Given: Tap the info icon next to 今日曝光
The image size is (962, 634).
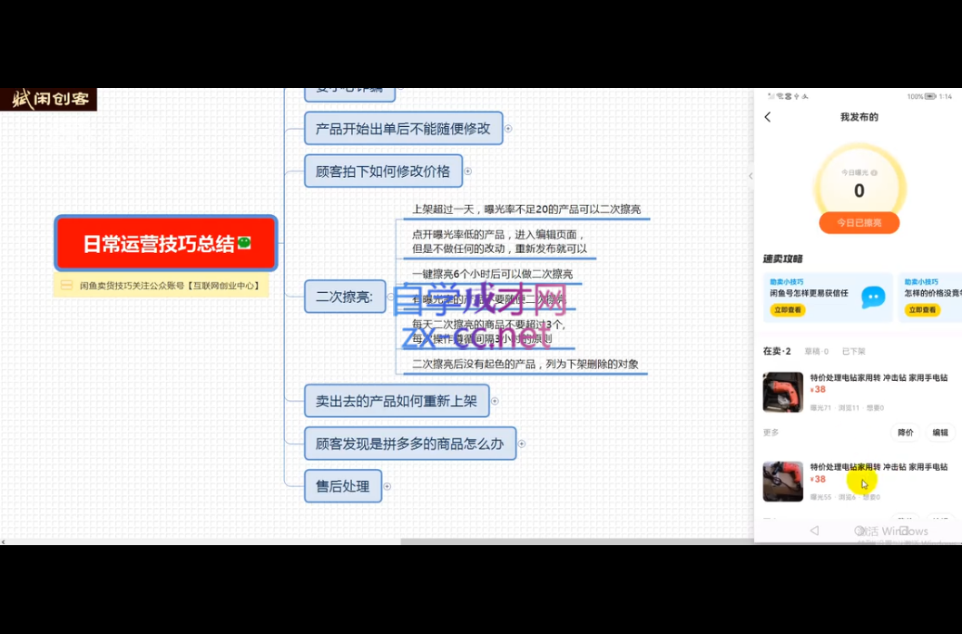Looking at the screenshot, I should 872,172.
